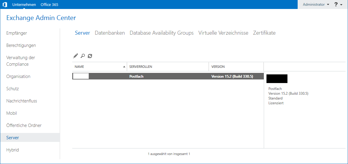Click Office 365 in top bar
Image resolution: width=348 pixels, height=164 pixels.
point(49,4)
